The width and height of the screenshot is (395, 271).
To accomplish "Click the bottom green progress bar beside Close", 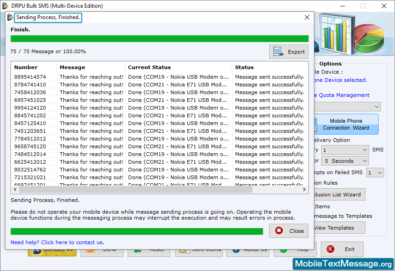I will pyautogui.click(x=137, y=231).
